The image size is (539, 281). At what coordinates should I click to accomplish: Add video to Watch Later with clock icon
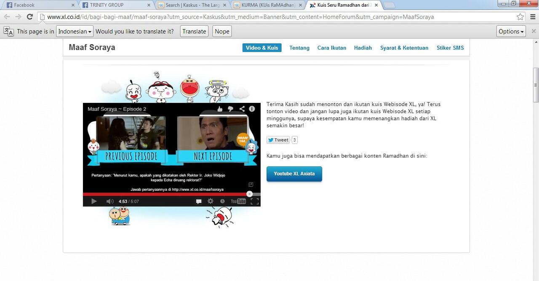click(x=222, y=201)
